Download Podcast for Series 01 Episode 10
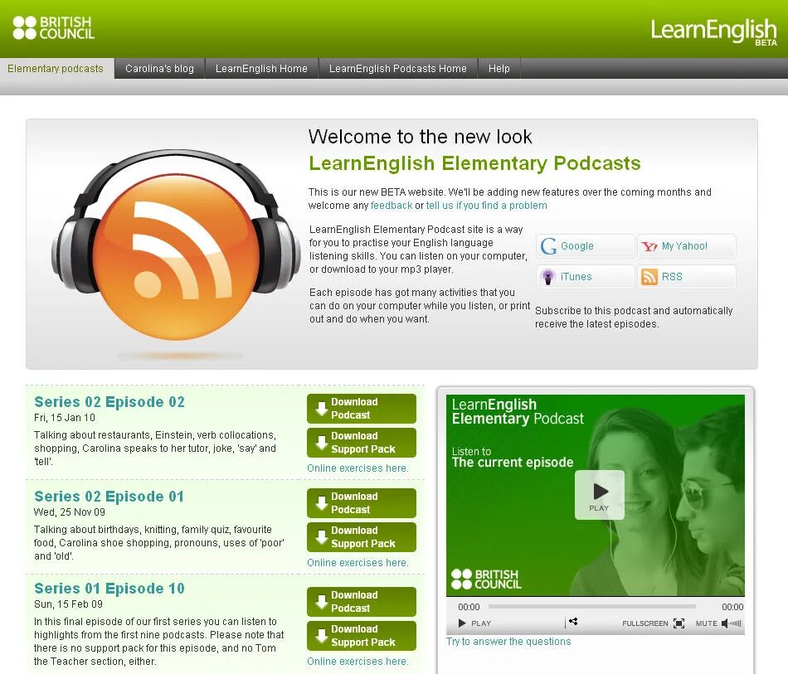This screenshot has height=674, width=788. (x=362, y=601)
